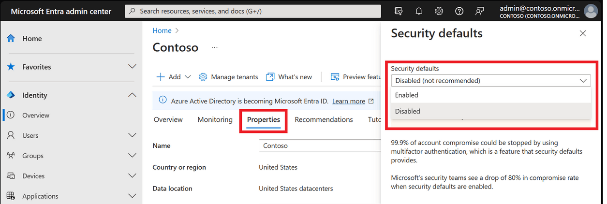Open the user account avatar
This screenshot has width=607, height=204.
[590, 11]
